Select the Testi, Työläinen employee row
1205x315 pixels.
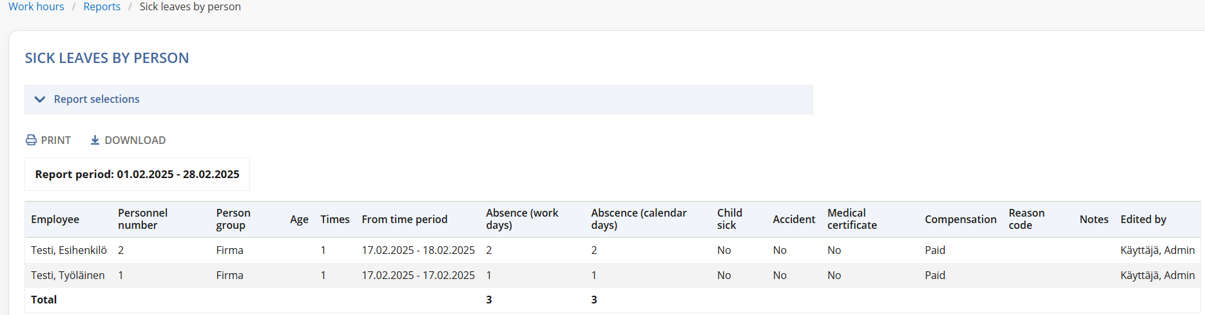pos(68,275)
